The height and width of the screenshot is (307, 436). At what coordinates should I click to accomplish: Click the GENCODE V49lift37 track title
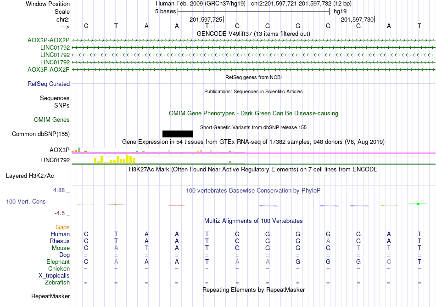tap(253, 34)
